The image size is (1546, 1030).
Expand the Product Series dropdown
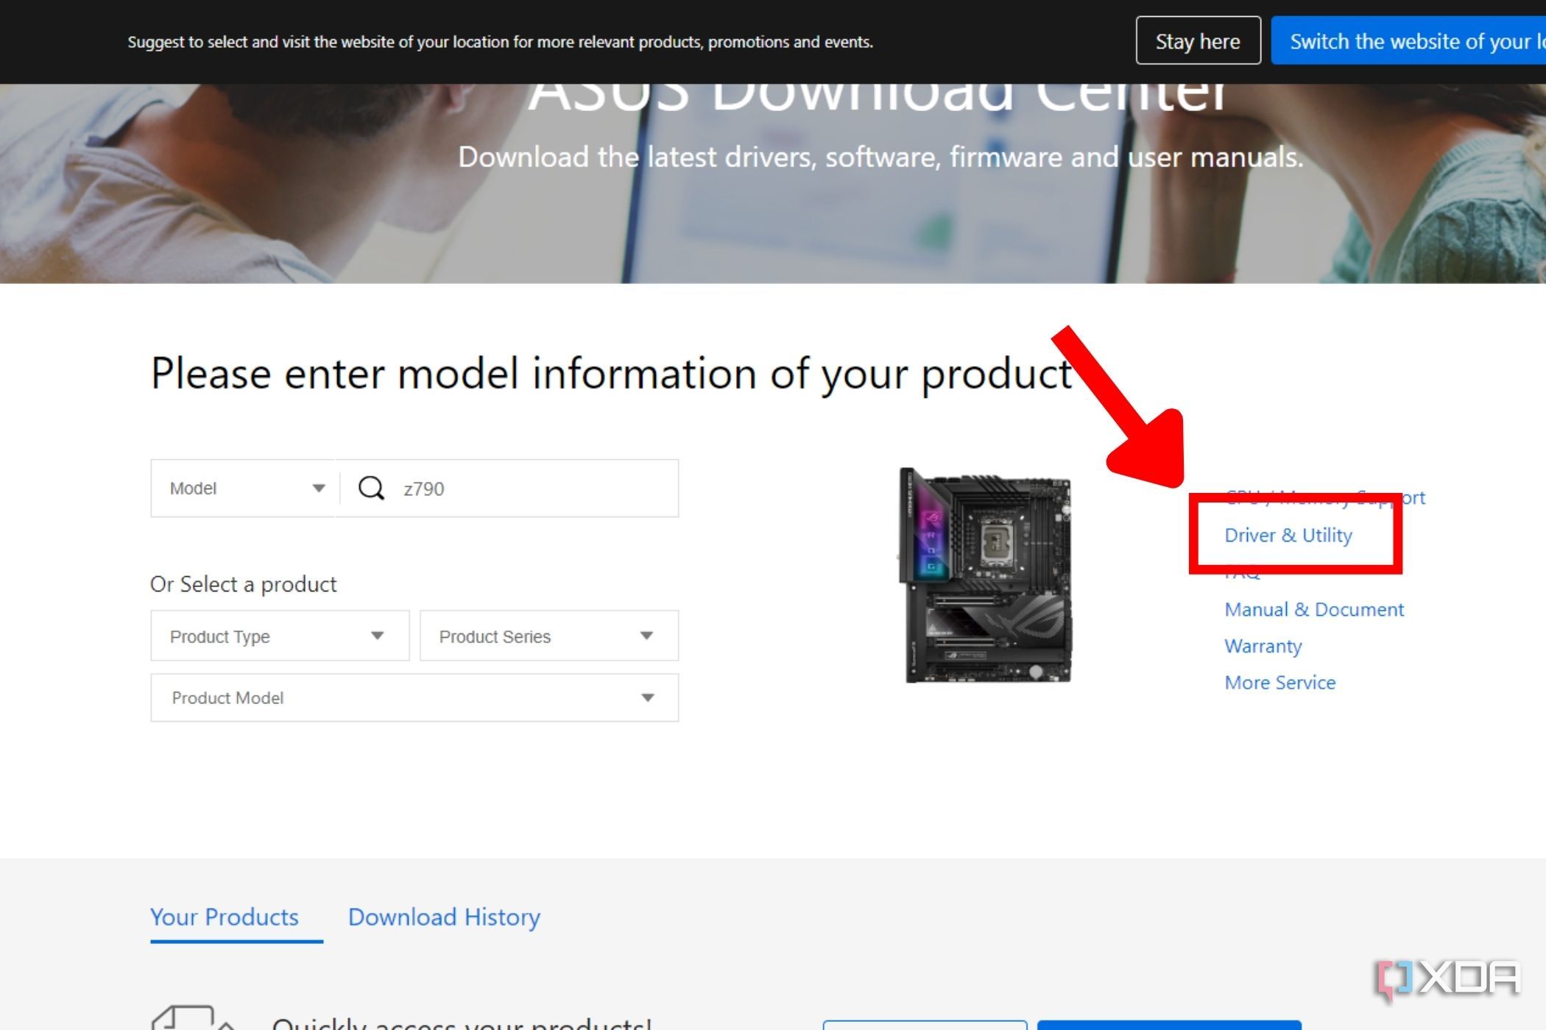coord(548,636)
